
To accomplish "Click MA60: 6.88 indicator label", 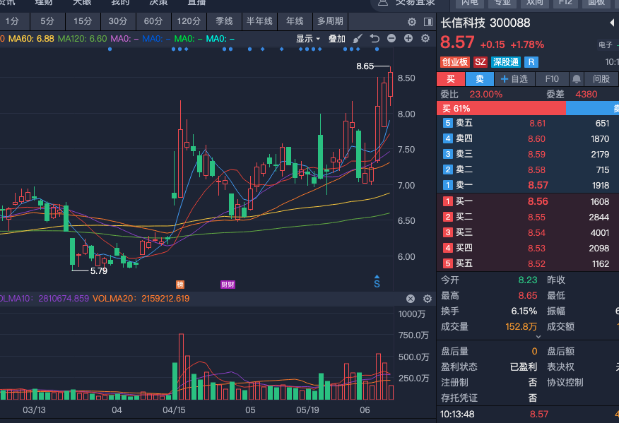I will click(x=31, y=39).
